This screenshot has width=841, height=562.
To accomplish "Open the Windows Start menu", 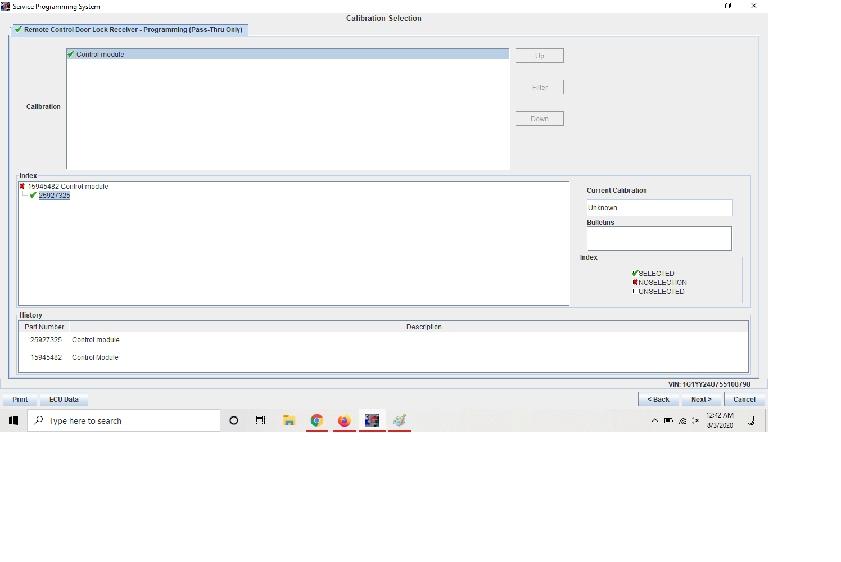I will pos(13,420).
